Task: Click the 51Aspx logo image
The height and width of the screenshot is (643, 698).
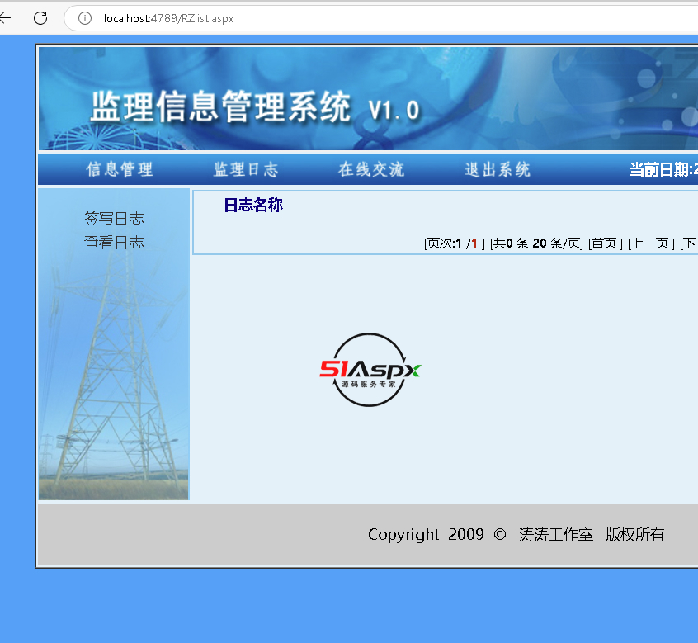Action: [370, 370]
